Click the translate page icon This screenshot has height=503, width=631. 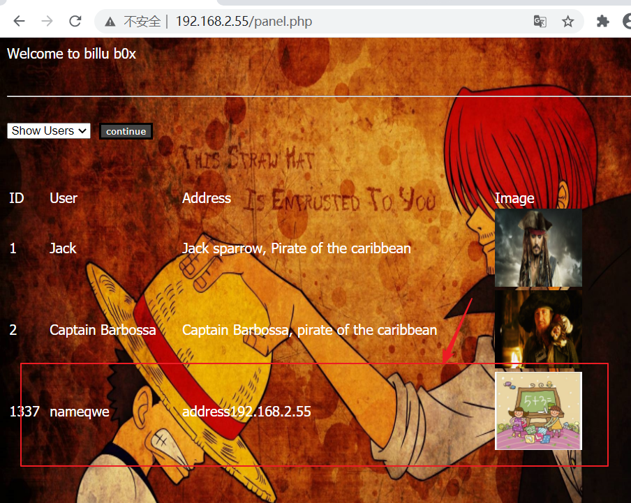coord(540,22)
